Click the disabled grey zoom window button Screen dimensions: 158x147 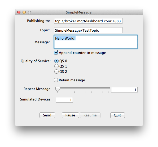coord(29,12)
